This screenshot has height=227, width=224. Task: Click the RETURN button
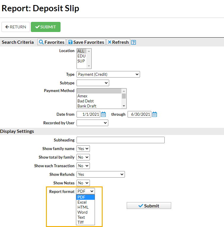(x=16, y=27)
